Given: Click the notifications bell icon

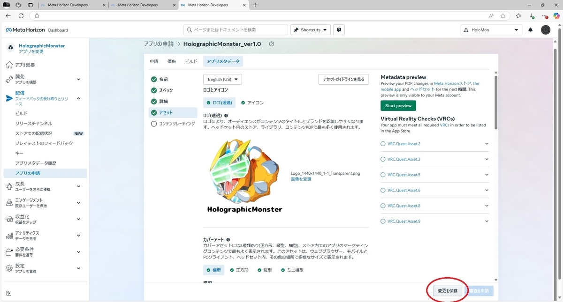Looking at the screenshot, I should 531,30.
